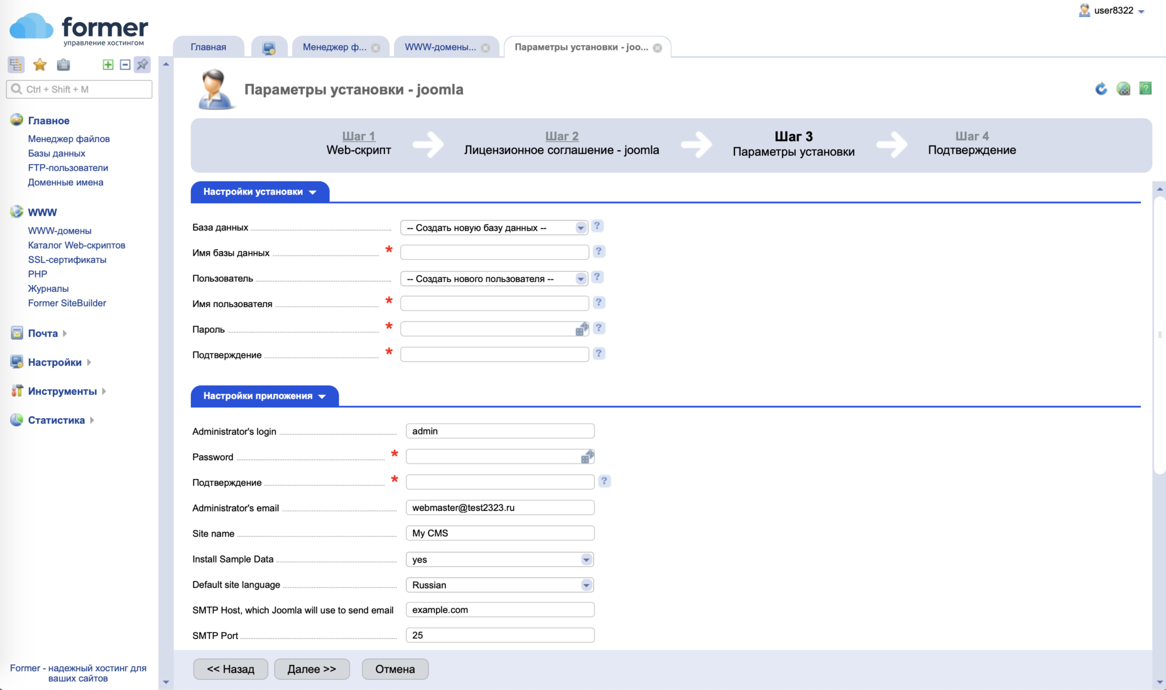The width and height of the screenshot is (1166, 690).
Task: Open SSL-сертификаты in sidebar
Action: [x=67, y=259]
